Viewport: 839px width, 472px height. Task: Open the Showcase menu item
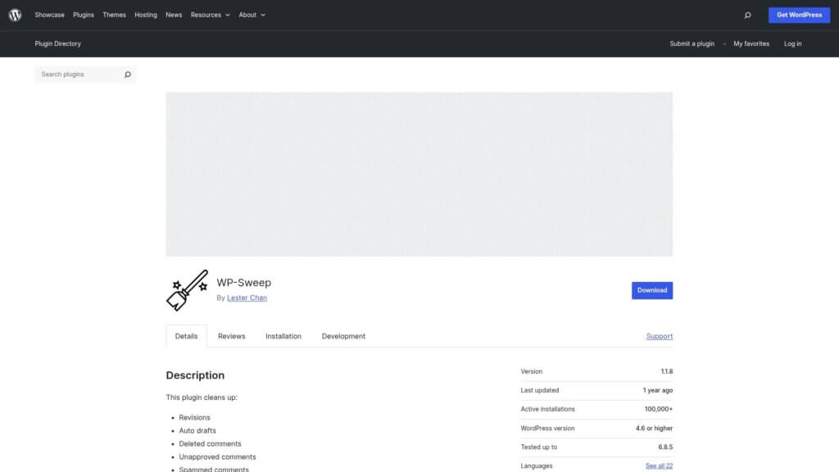pos(49,15)
